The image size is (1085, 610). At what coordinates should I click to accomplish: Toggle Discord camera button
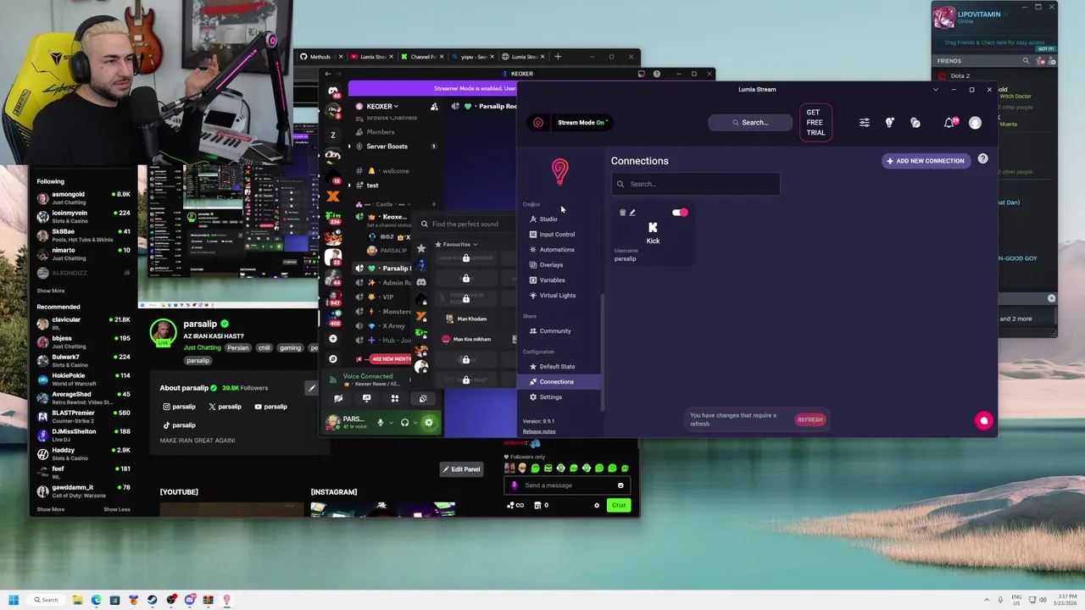[x=338, y=398]
